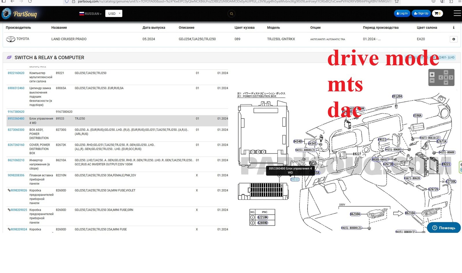Open the shopping cart showing 0

point(437,13)
